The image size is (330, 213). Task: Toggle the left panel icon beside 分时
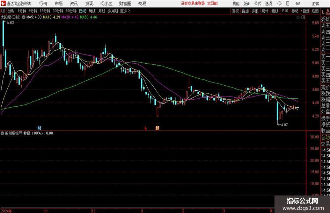pos(3,11)
